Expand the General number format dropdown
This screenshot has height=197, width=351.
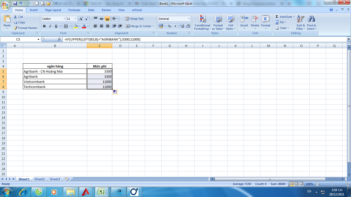pos(189,19)
